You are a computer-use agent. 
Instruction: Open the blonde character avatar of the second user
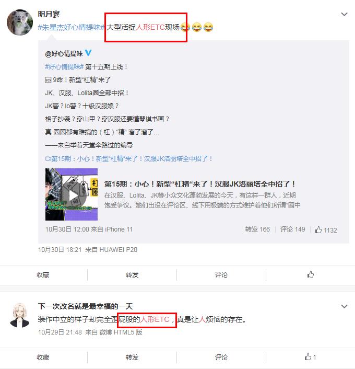[x=20, y=315]
